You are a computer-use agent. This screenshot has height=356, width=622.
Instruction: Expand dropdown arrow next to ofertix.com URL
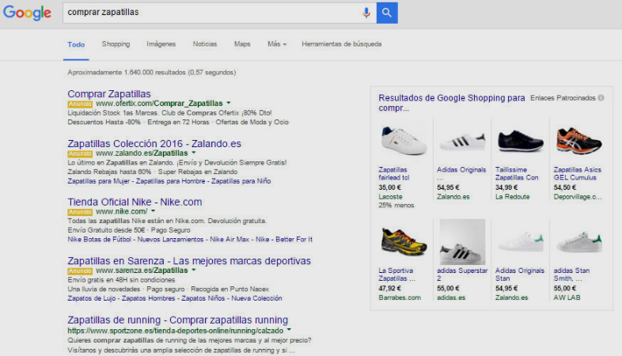coord(229,103)
